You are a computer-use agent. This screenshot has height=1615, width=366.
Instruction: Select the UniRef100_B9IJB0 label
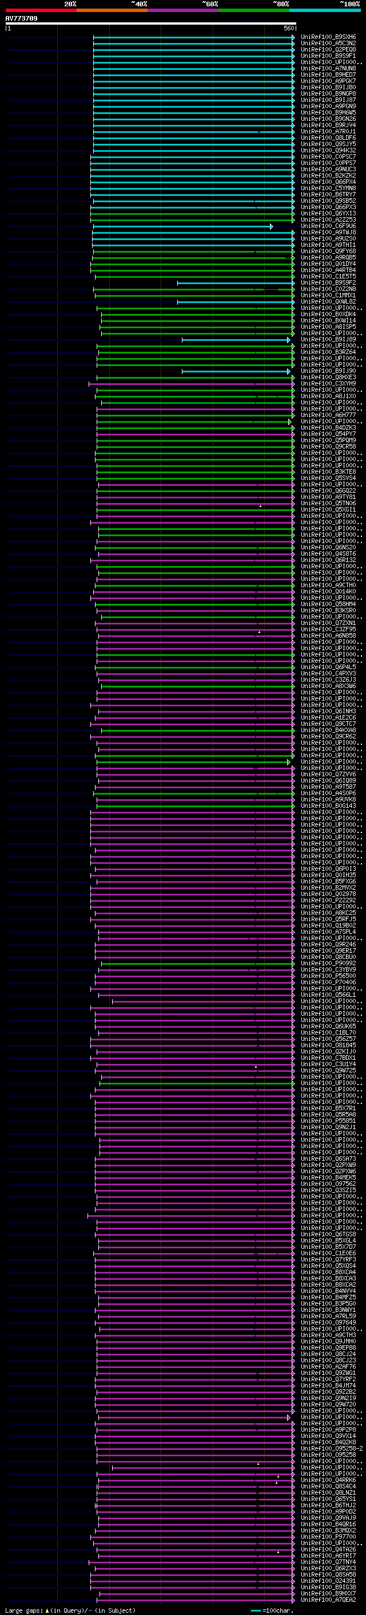click(328, 87)
